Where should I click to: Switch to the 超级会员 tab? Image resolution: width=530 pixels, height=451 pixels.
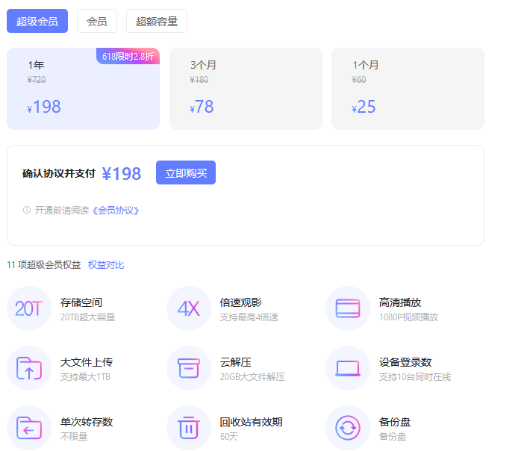(x=37, y=22)
